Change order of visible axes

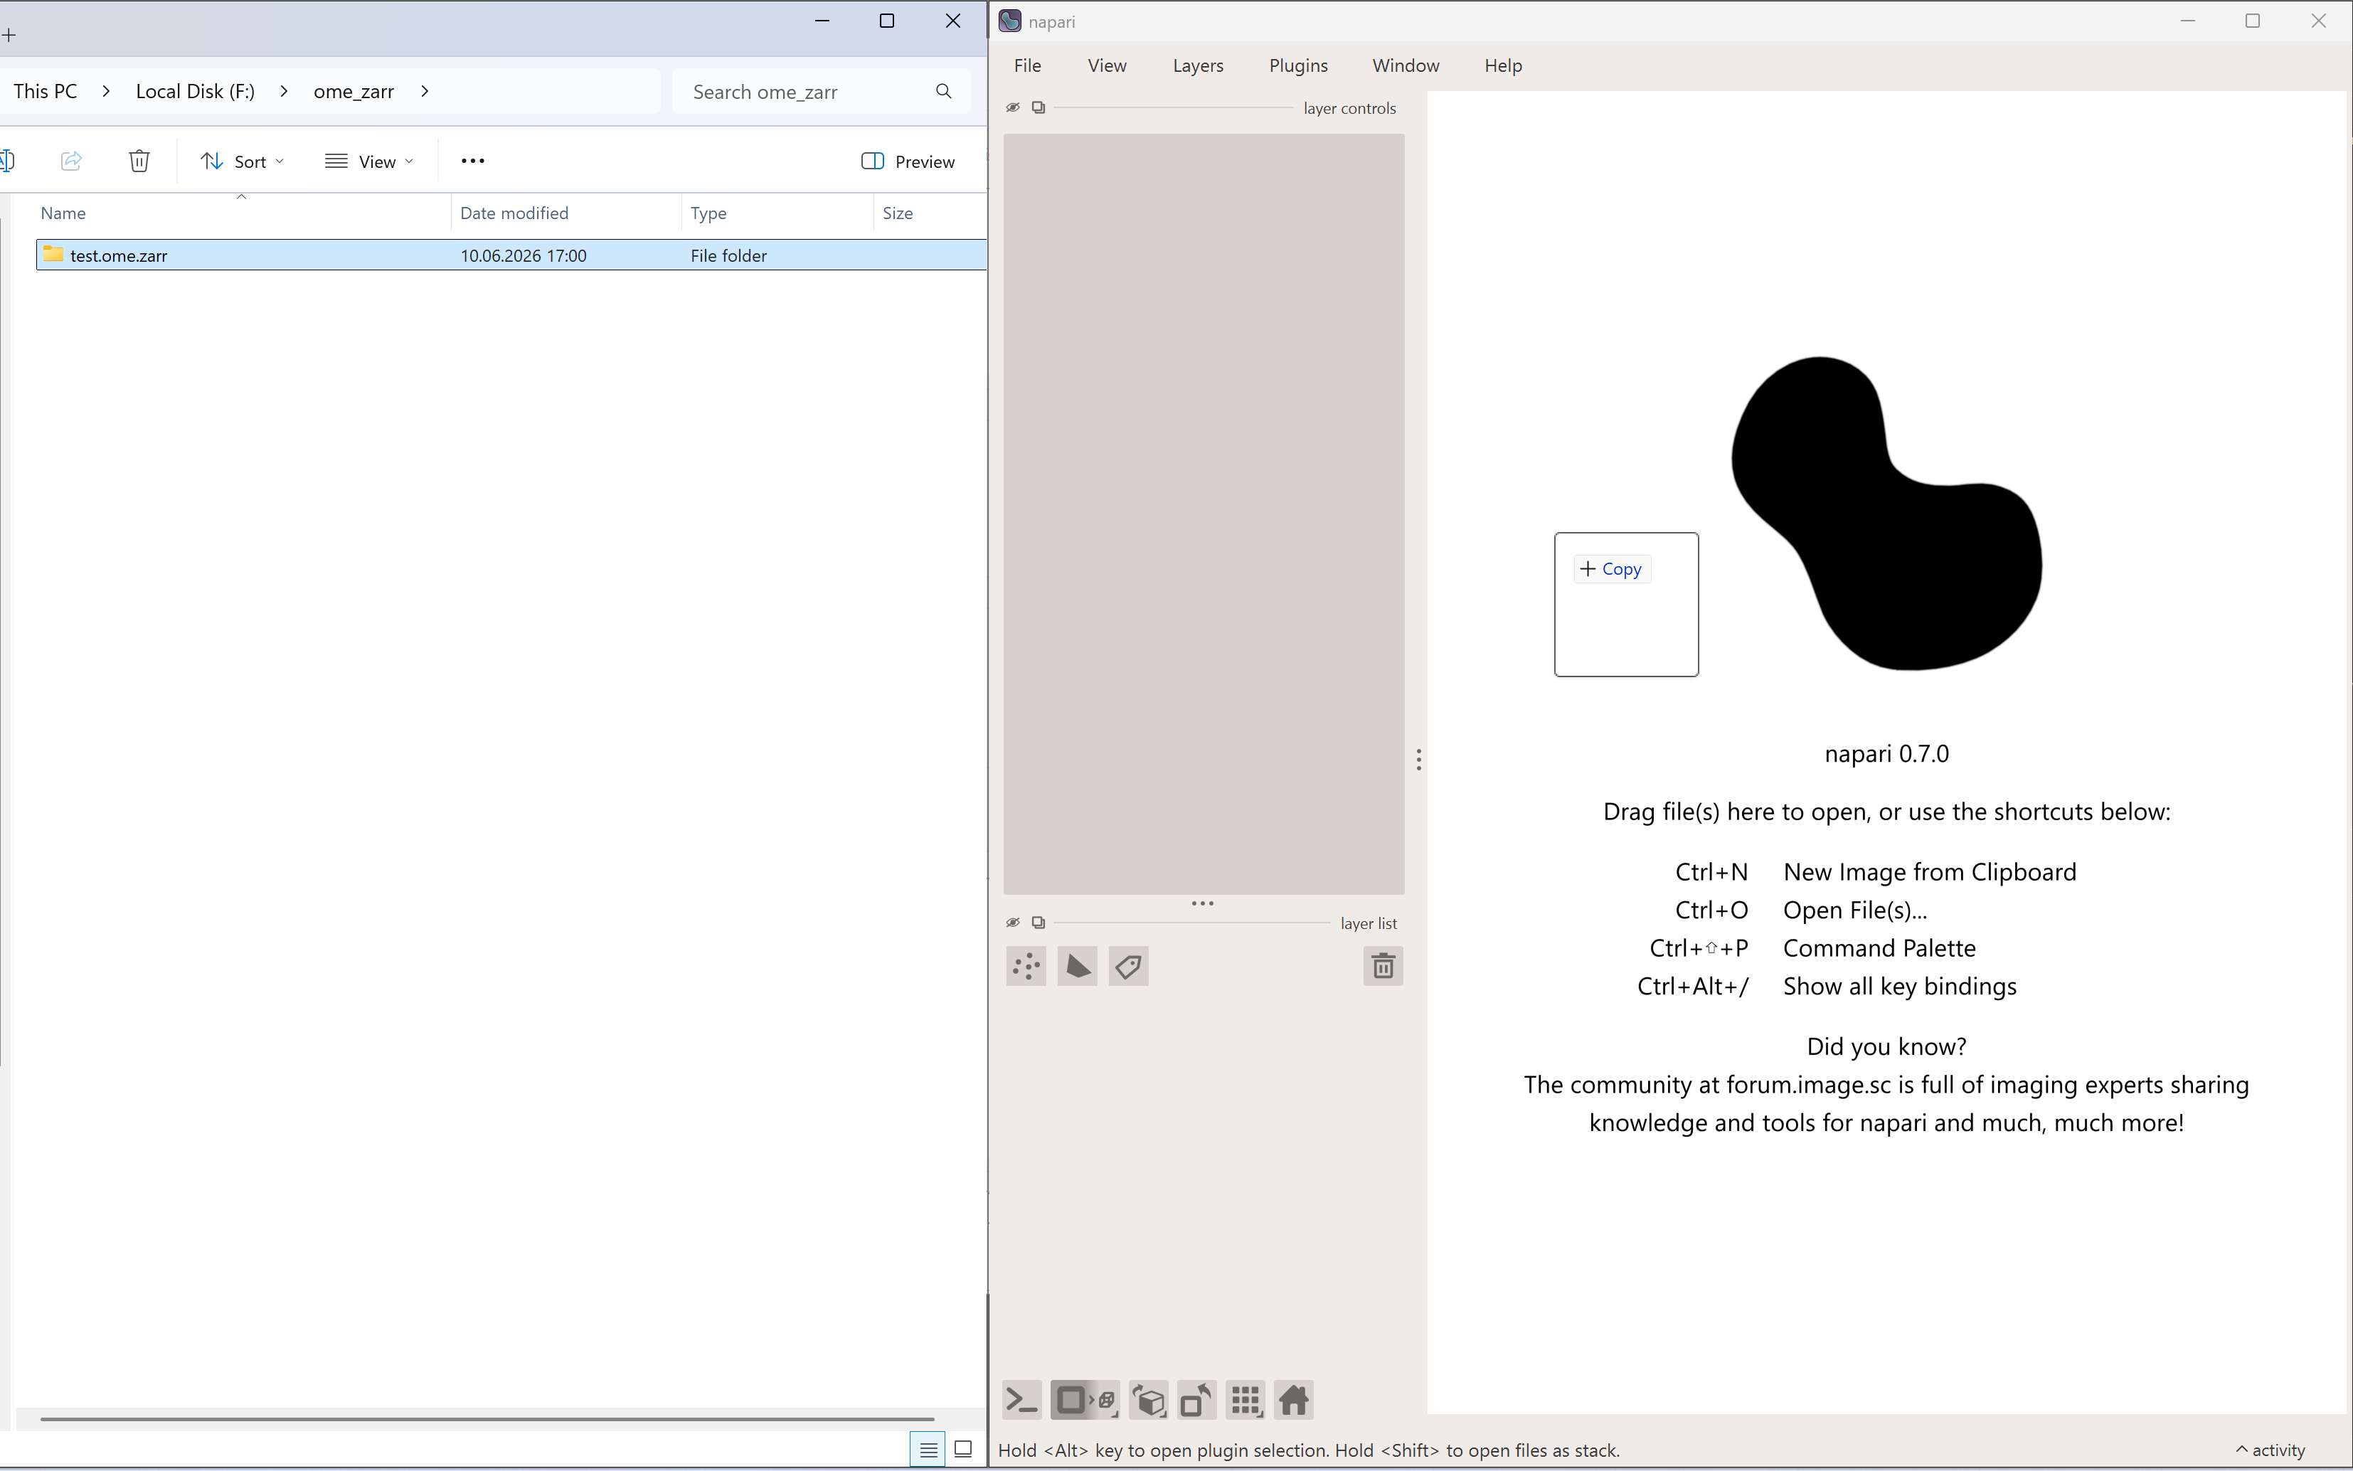click(x=1149, y=1400)
